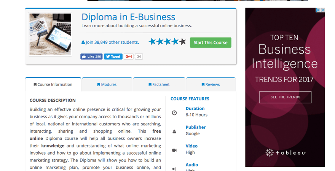335x171 pixels.
Task: Click the AdChoices info triangle icon
Action: 318,10
